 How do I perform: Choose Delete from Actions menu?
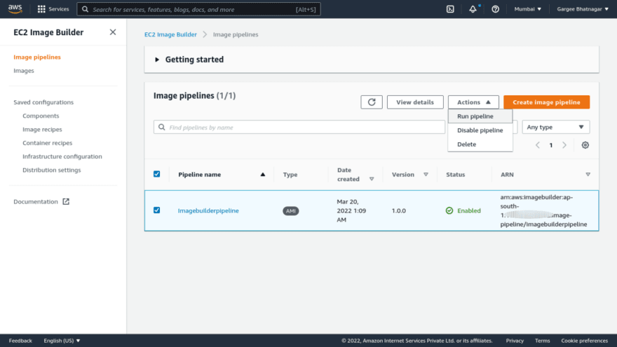tap(480, 144)
